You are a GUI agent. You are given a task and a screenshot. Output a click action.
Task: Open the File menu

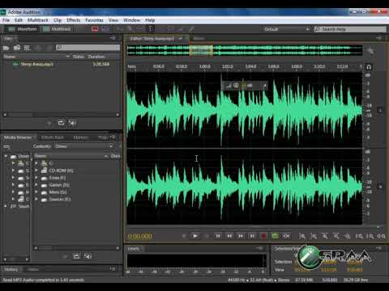coord(6,20)
